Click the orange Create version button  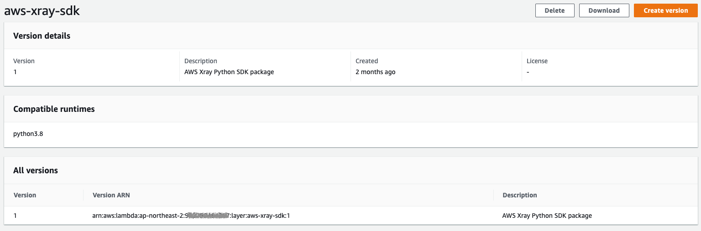665,10
